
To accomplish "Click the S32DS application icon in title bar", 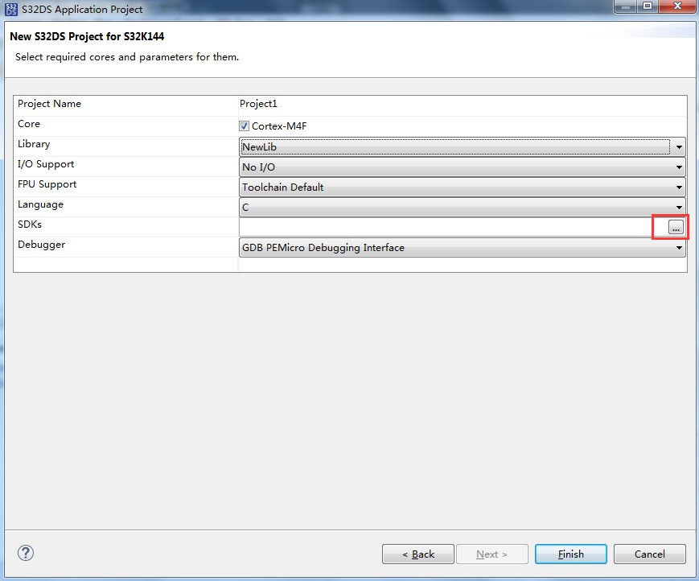I will point(11,10).
